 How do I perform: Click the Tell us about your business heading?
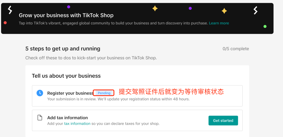66,76
